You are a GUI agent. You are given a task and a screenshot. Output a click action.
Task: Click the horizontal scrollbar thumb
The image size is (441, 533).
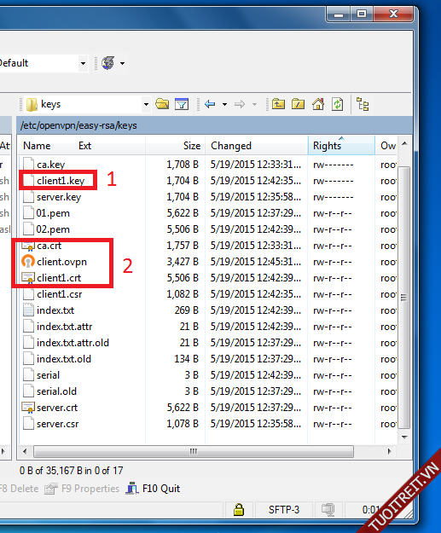click(194, 451)
